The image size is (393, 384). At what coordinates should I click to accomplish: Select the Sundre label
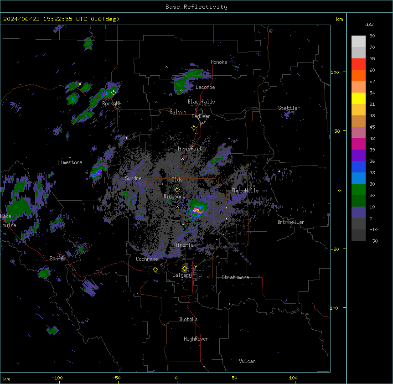(133, 178)
